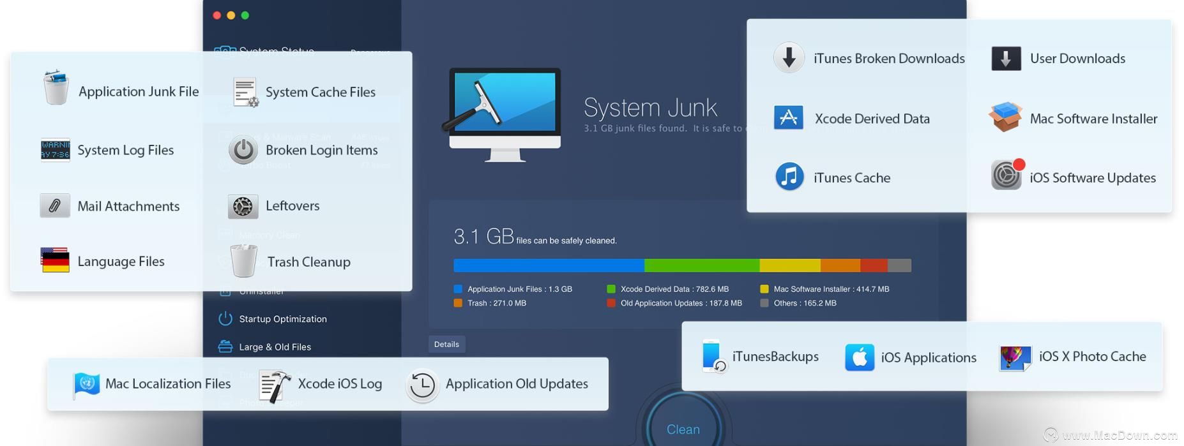Click the 'Mac Localization Files' label

coord(168,383)
